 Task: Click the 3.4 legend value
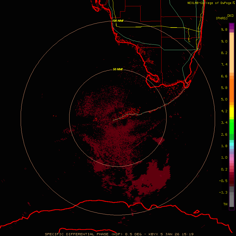tap(224, 123)
